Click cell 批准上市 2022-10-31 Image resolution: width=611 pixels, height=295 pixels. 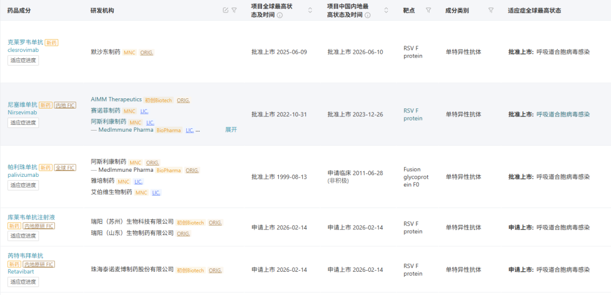click(x=279, y=114)
